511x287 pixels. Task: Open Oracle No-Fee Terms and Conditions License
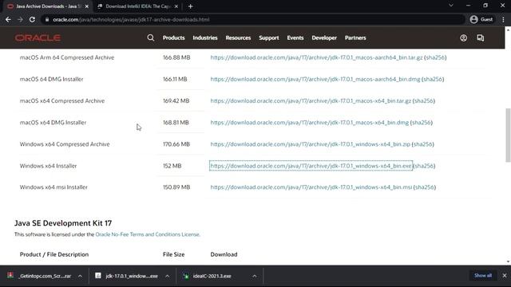(x=147, y=234)
